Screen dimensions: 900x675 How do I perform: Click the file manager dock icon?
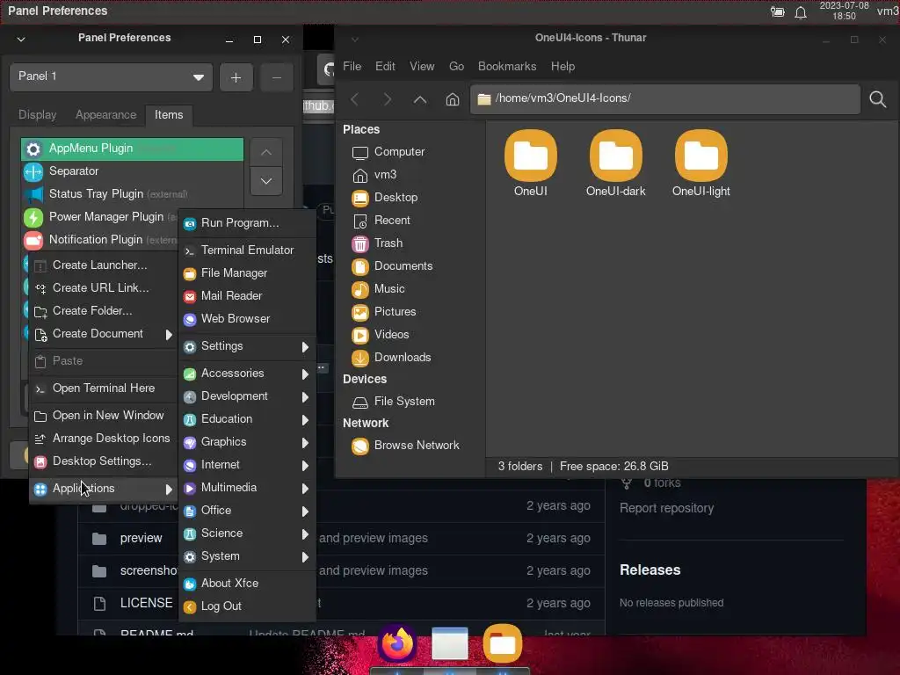(502, 642)
